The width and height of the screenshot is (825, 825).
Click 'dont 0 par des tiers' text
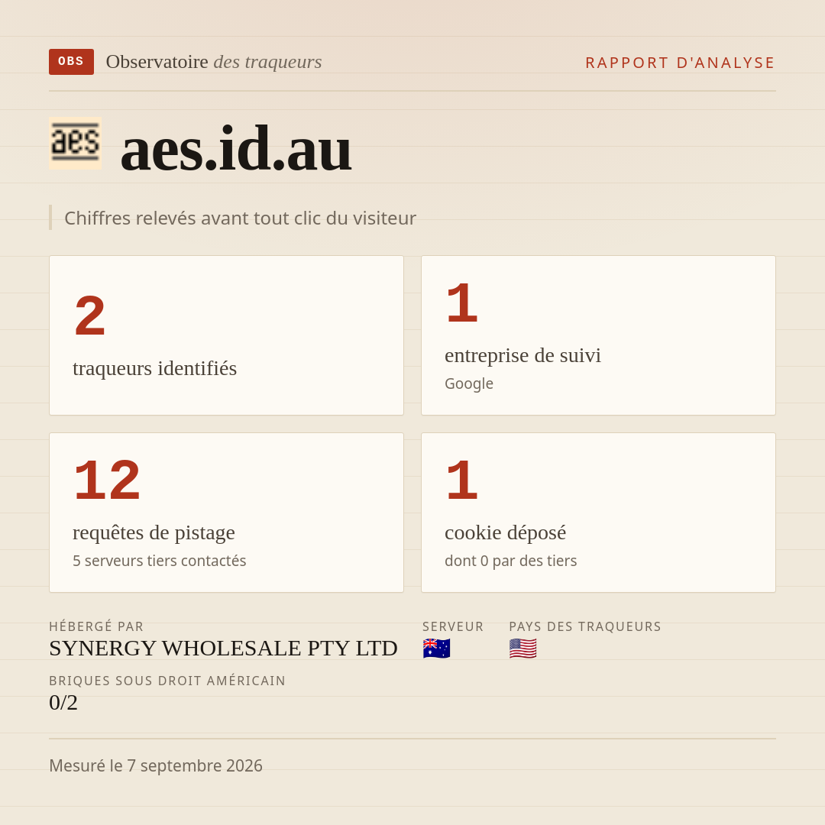[510, 561]
